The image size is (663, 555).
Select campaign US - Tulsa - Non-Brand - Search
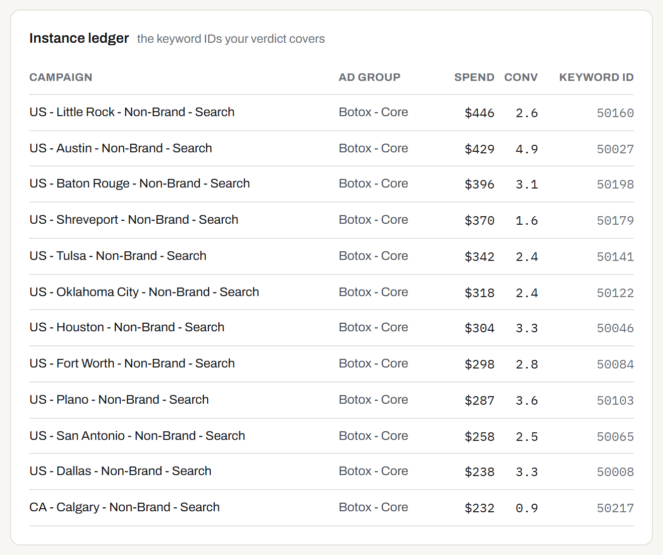pyautogui.click(x=118, y=256)
